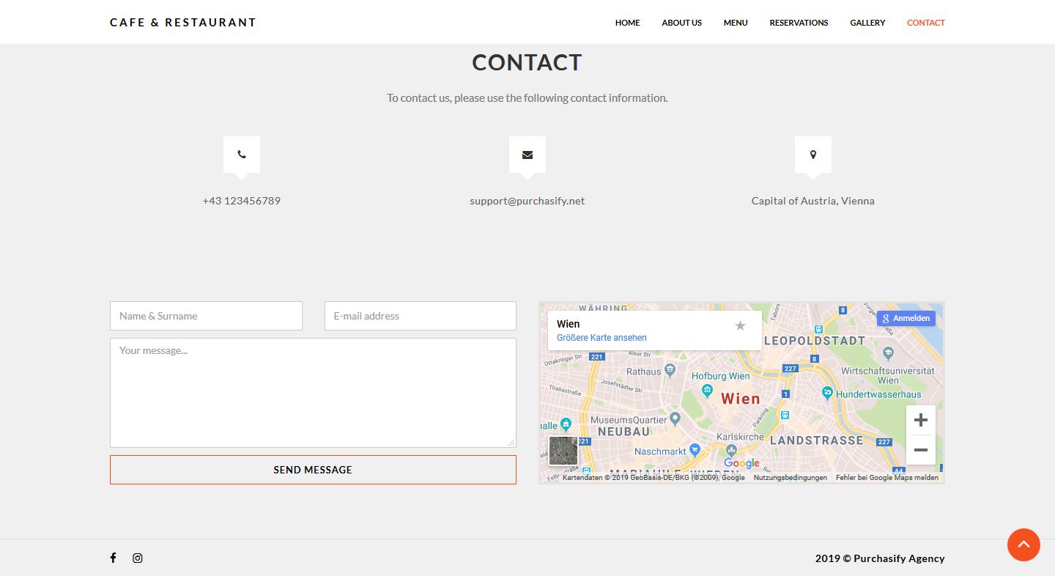The image size is (1055, 576).
Task: Click the location pin icon
Action: click(x=812, y=155)
